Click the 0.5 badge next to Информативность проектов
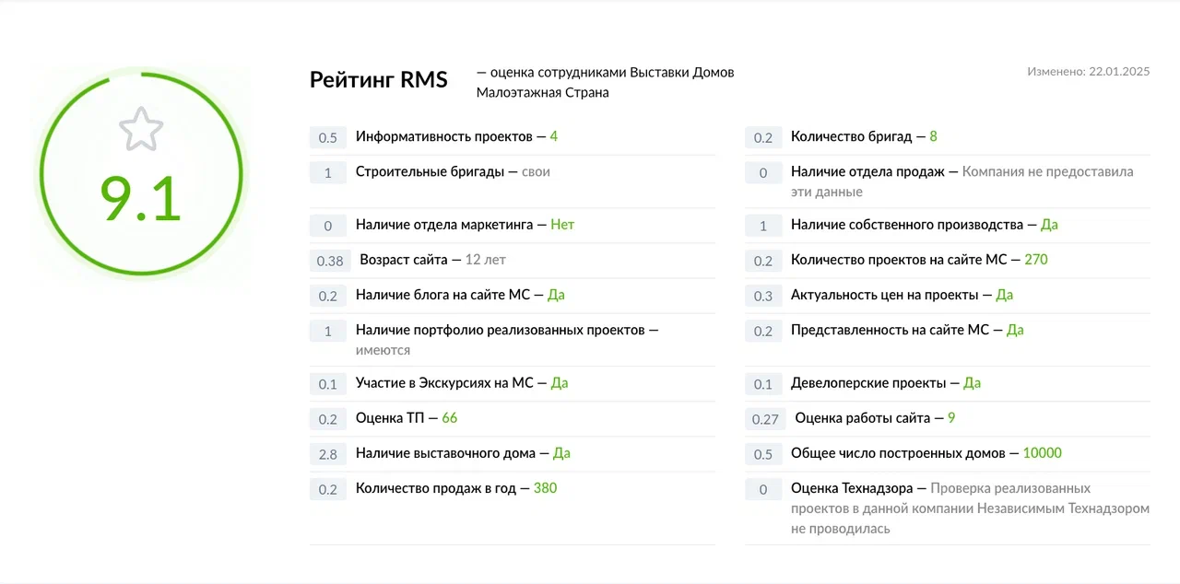 [x=328, y=137]
